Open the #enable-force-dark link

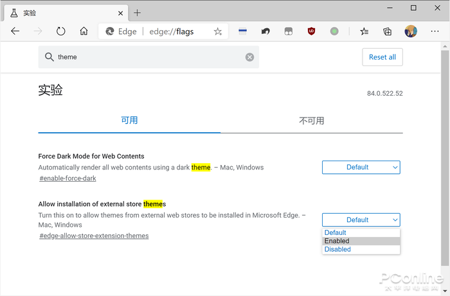click(x=67, y=178)
